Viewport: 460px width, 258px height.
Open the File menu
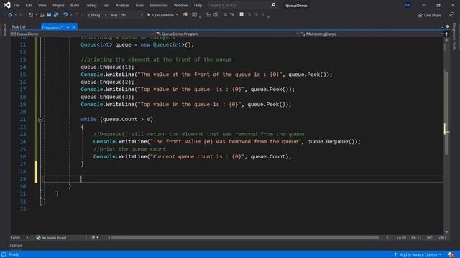17,5
